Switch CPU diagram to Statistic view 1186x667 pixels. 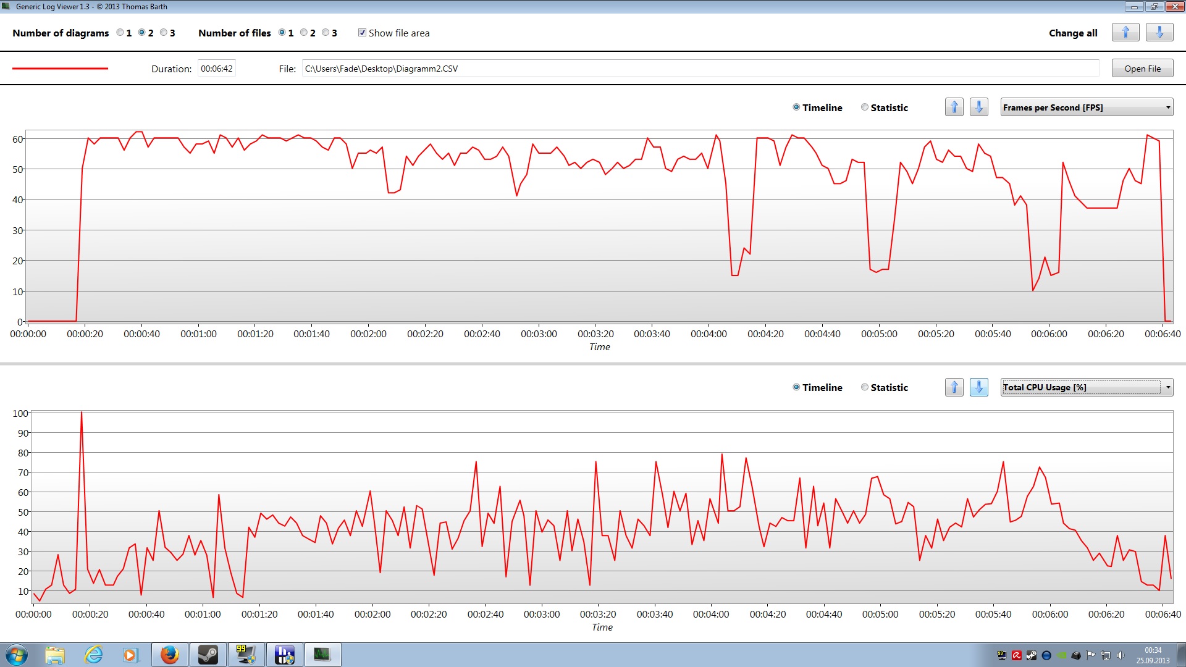pyautogui.click(x=865, y=387)
